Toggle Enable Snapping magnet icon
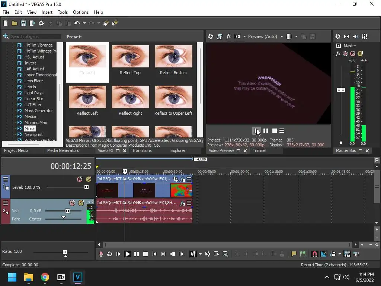Image resolution: width=381 pixels, height=286 pixels. tap(314, 254)
